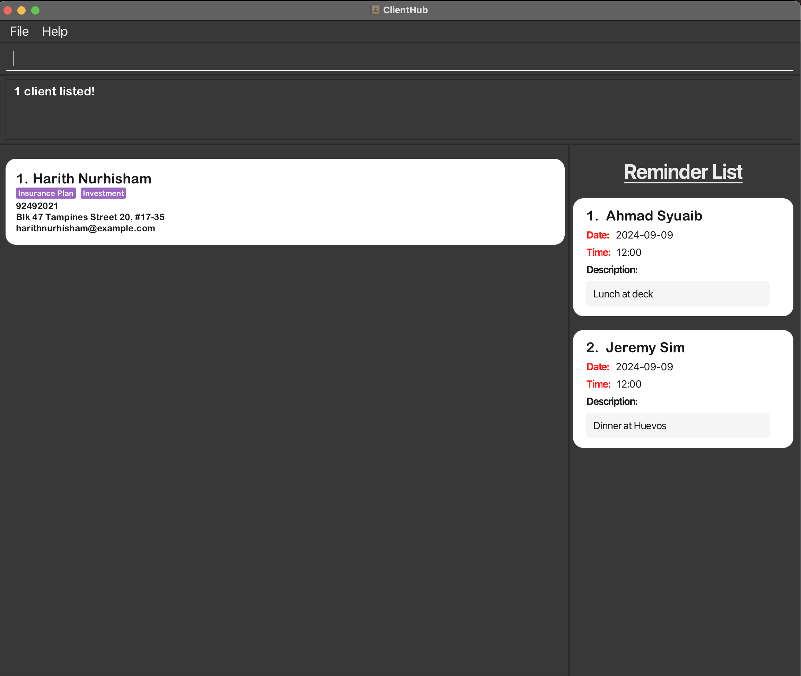801x676 pixels.
Task: Click the green maximize window button
Action: [x=35, y=10]
